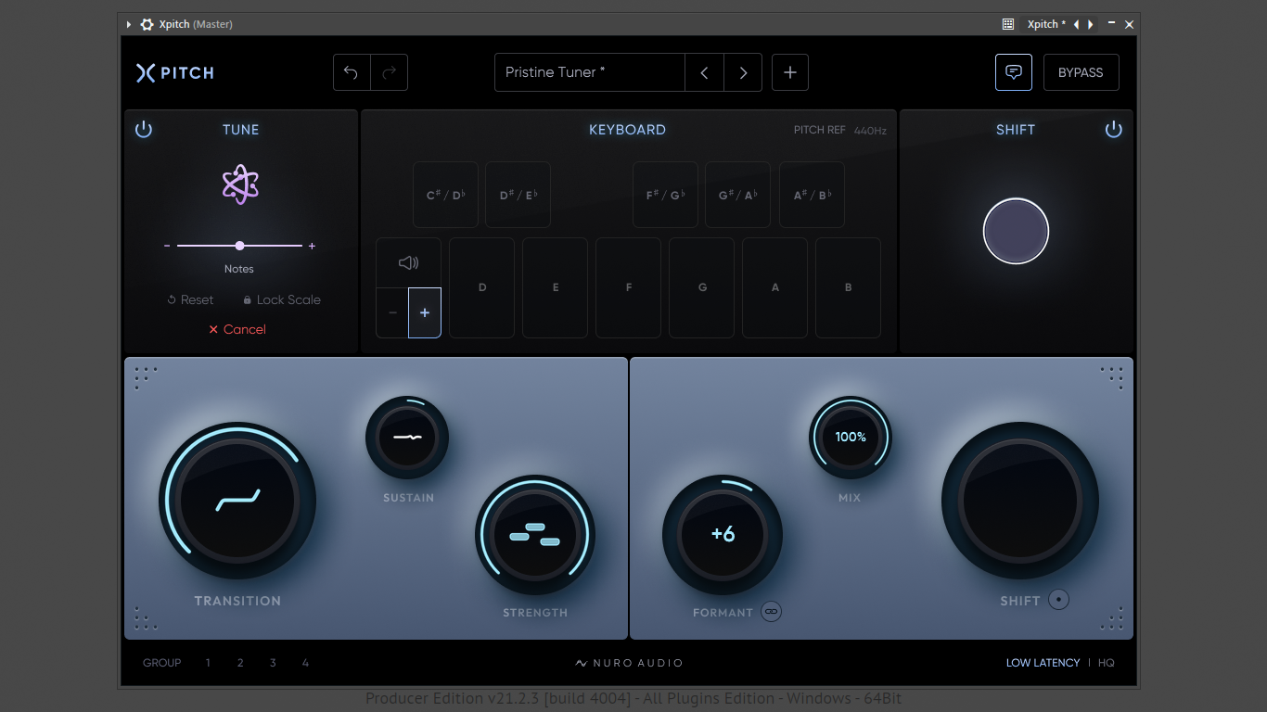This screenshot has width=1267, height=712.
Task: Select the F key on keyboard
Action: coord(628,287)
